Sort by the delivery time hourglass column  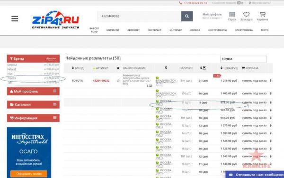pos(203,68)
